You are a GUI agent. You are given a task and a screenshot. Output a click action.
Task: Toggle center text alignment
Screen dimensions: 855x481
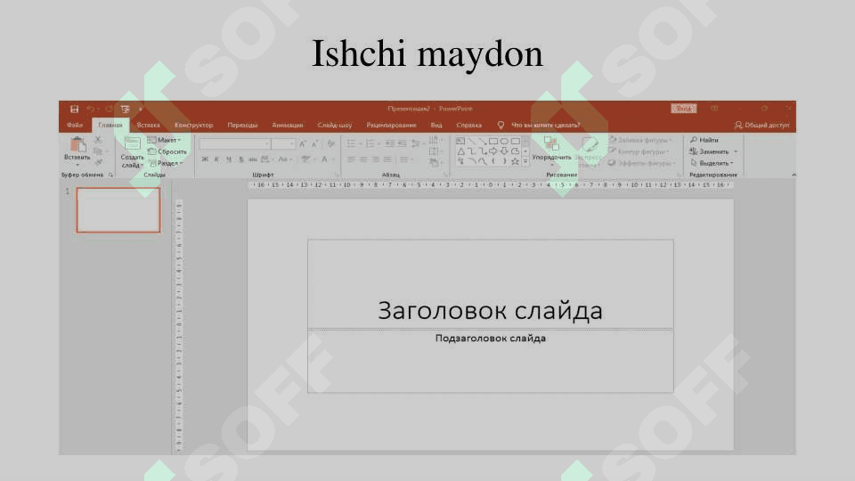tap(363, 159)
